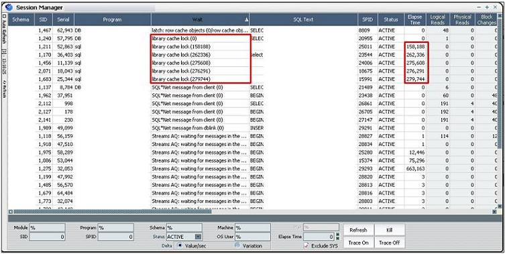505x254 pixels.
Task: Select the 'library cache lock (275608)' cell
Action: tap(200, 63)
